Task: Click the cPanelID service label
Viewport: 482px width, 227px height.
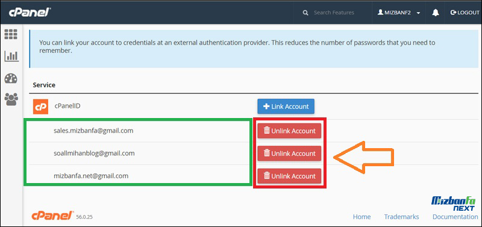Action: [67, 106]
